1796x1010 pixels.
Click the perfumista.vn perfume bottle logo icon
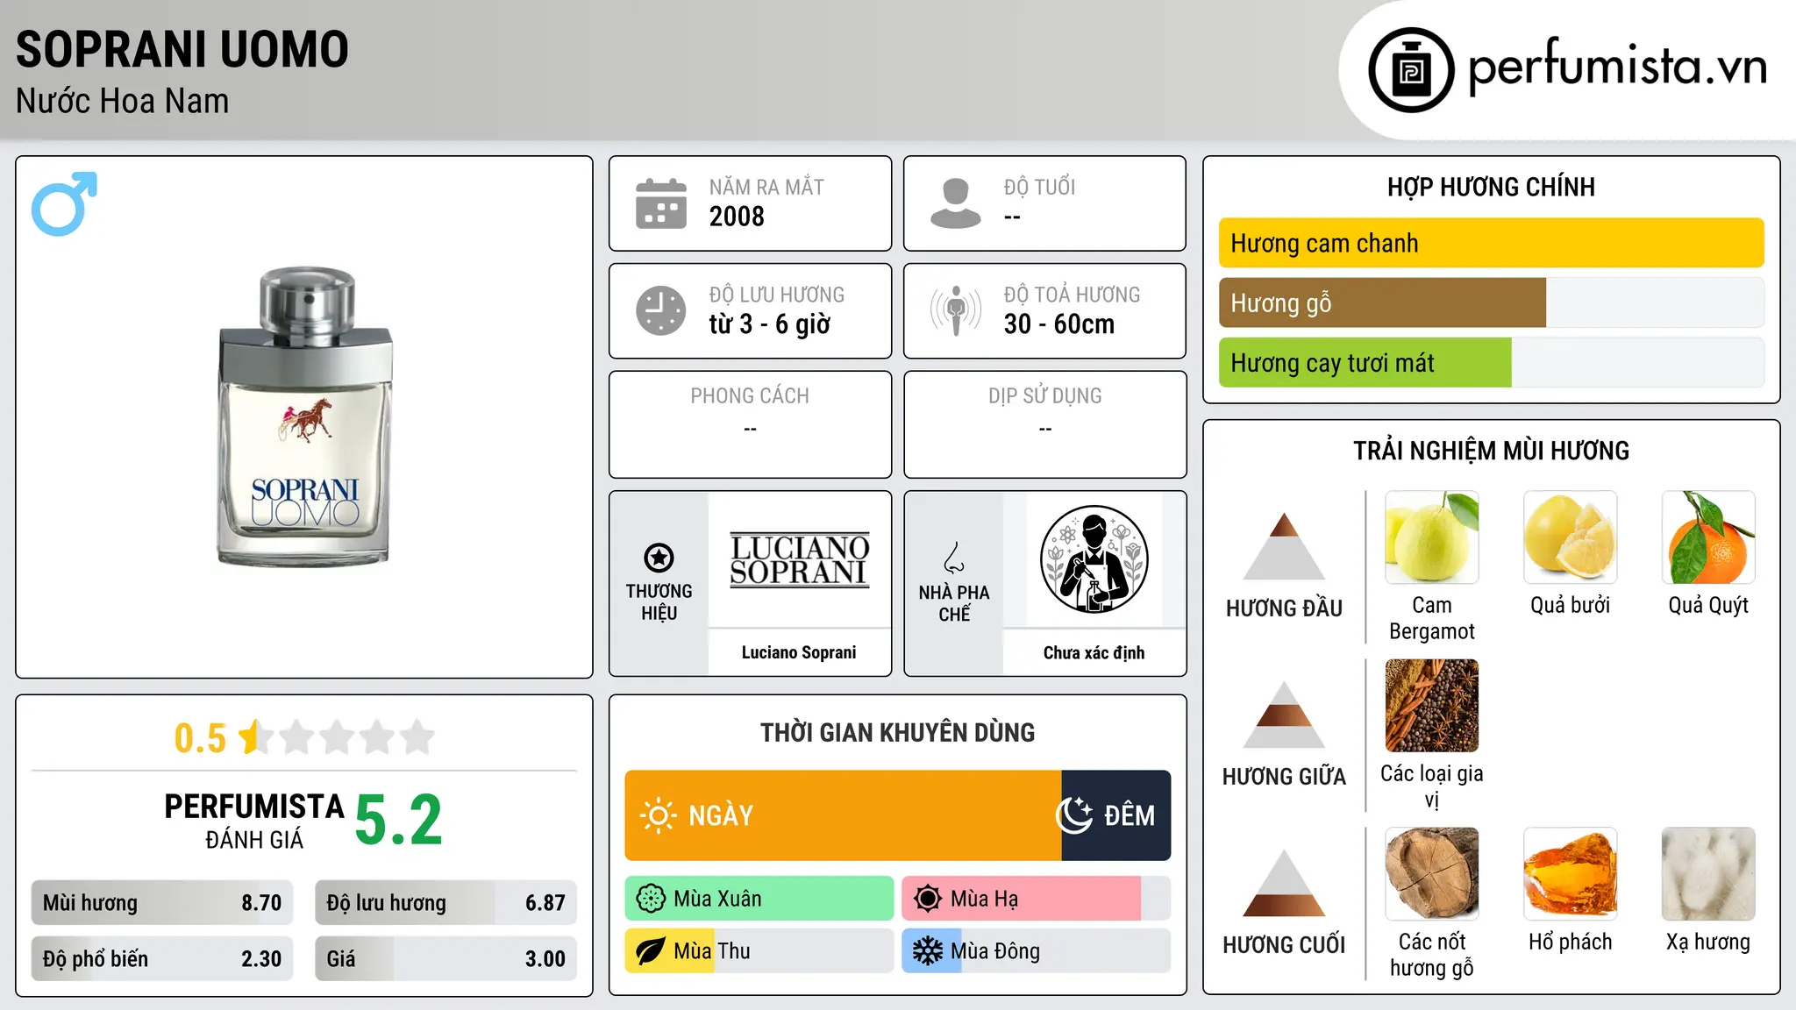(1411, 70)
